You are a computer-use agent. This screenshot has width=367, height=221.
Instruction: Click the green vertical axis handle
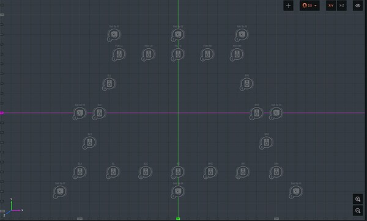[x=178, y=219]
